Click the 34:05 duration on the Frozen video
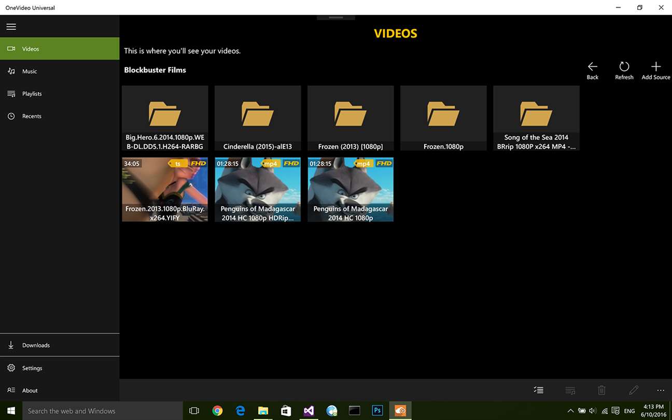The image size is (672, 420). point(132,164)
